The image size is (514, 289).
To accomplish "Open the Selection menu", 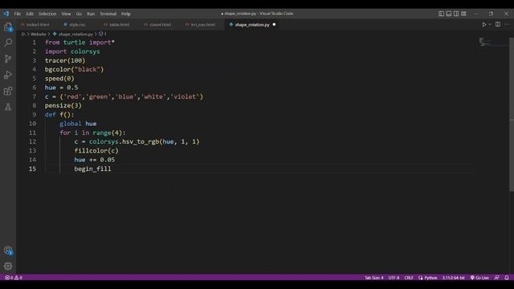I will tap(47, 14).
